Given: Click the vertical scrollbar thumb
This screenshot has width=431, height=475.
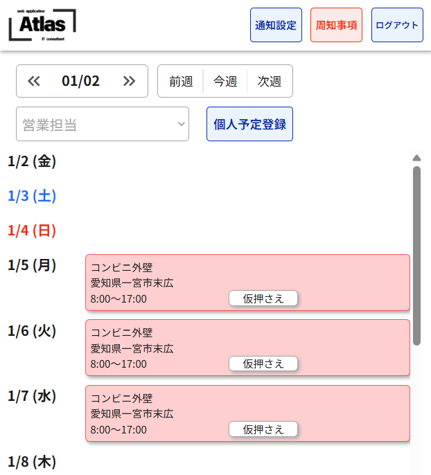Looking at the screenshot, I should pyautogui.click(x=416, y=255).
